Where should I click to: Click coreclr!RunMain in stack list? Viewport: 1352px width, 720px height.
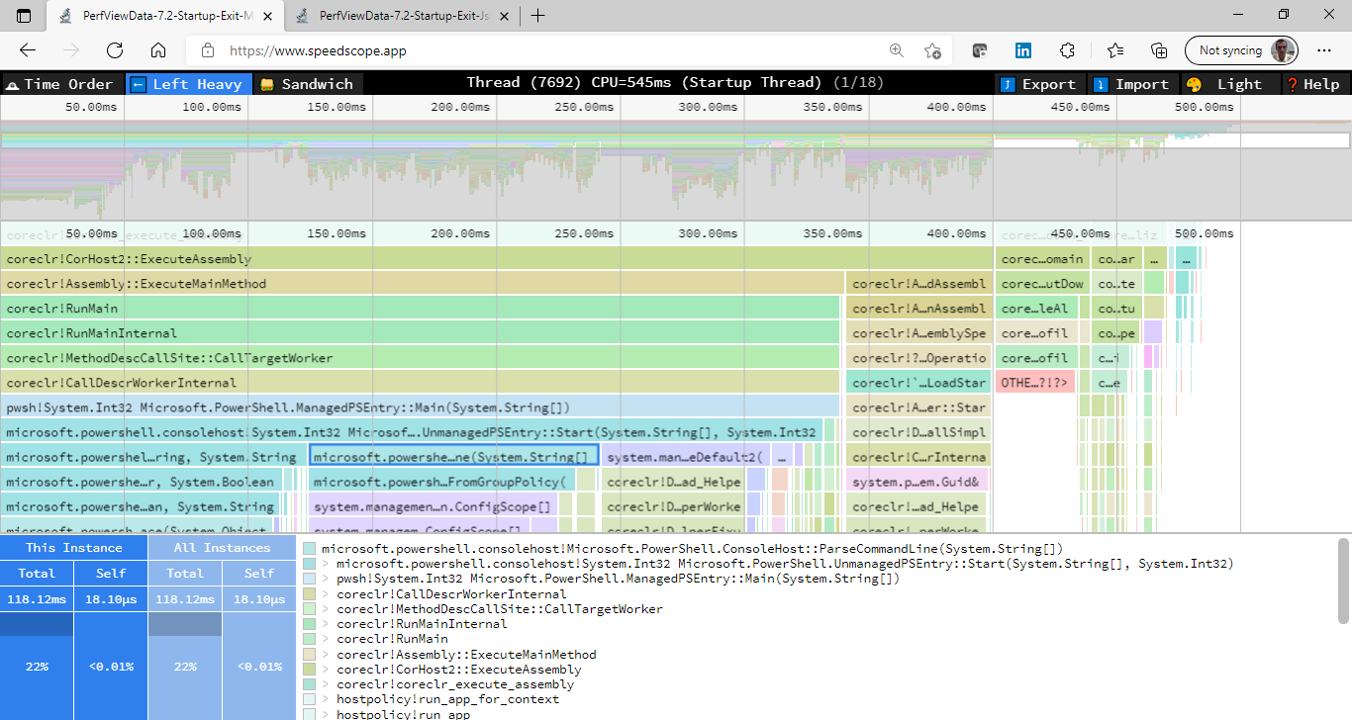(x=392, y=639)
